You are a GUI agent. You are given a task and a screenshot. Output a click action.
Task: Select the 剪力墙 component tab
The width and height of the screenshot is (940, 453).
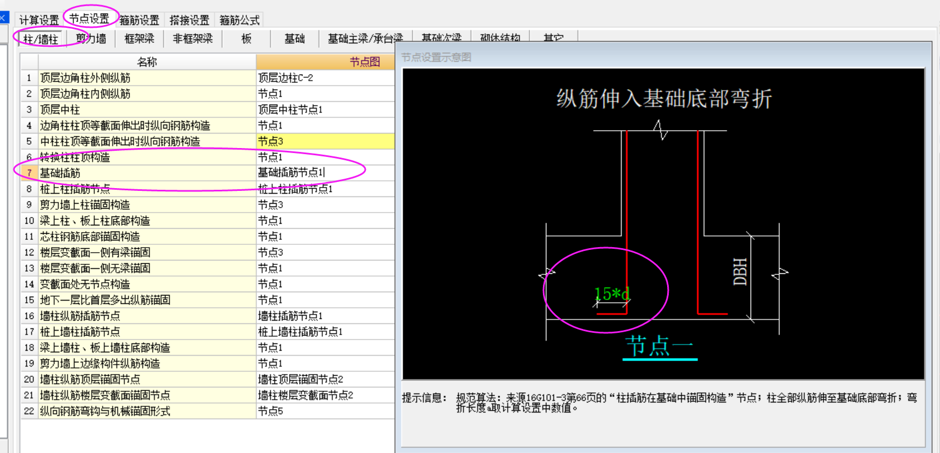pyautogui.click(x=91, y=38)
